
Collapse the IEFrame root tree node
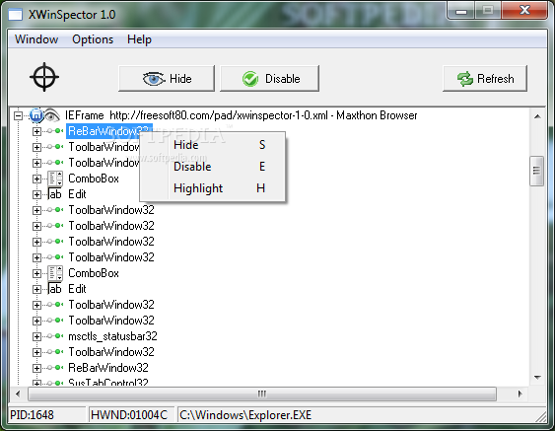[x=18, y=115]
